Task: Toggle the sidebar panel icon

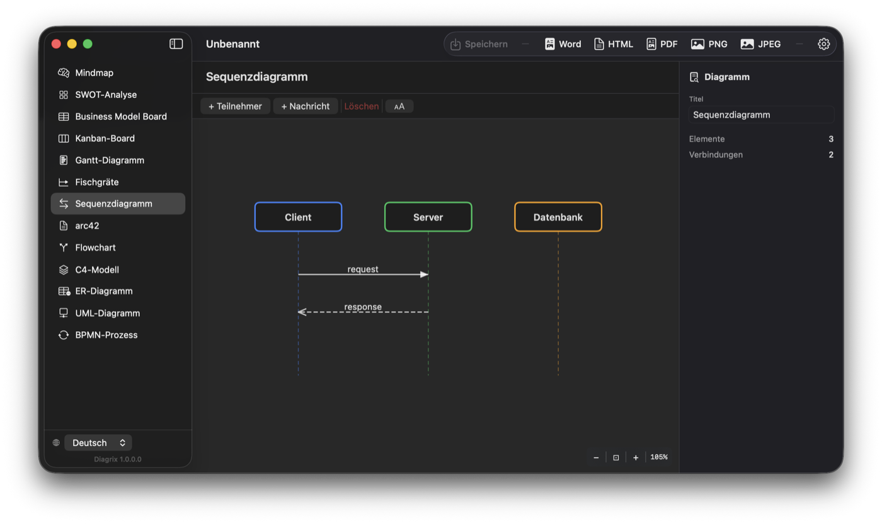Action: click(176, 43)
